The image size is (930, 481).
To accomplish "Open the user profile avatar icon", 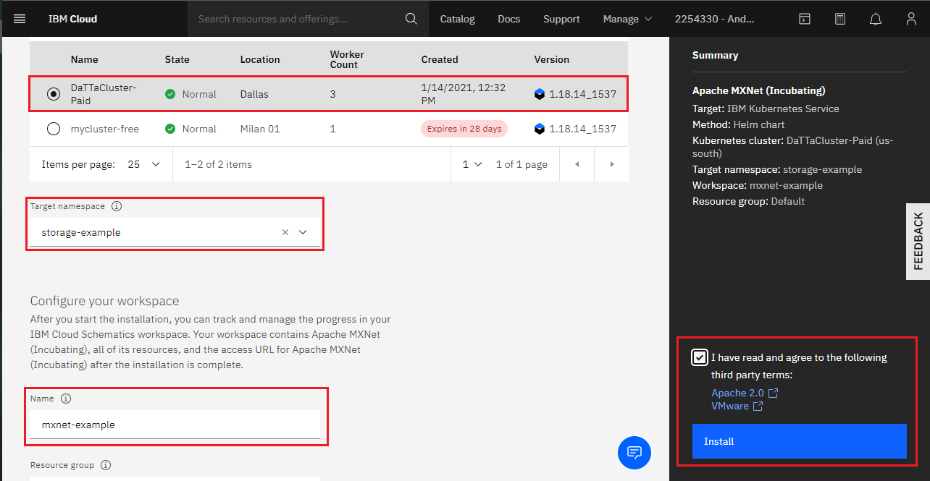I will tap(911, 19).
